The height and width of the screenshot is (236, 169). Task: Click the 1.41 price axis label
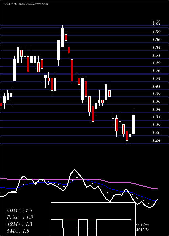point(156,86)
